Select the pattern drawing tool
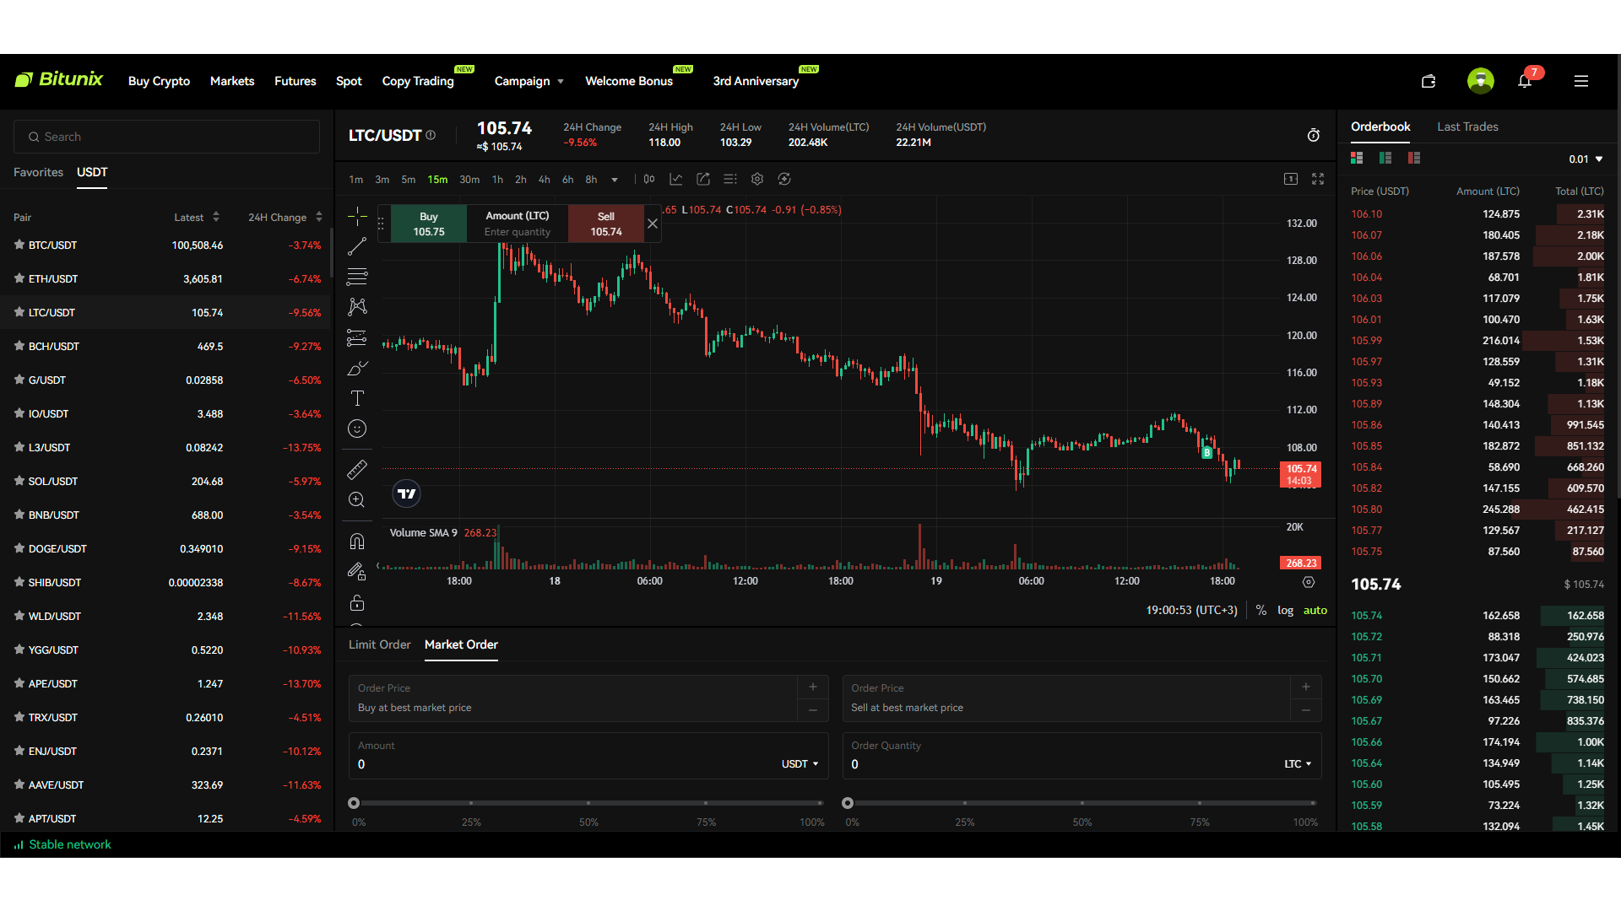 (x=357, y=307)
